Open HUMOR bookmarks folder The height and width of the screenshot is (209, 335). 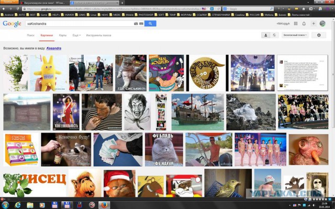[68, 15]
